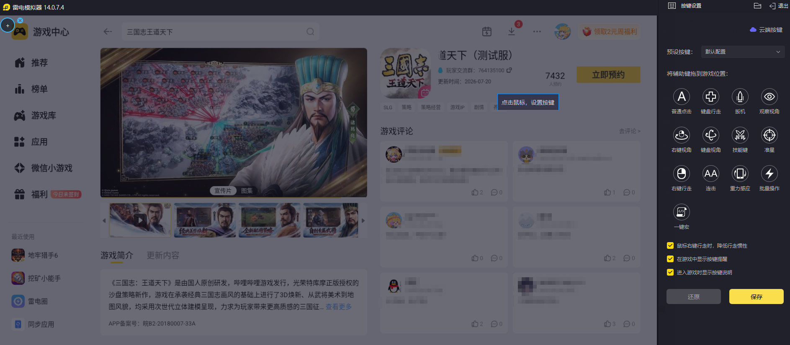790x345 pixels.
Task: Click the search magnifier icon
Action: pyautogui.click(x=310, y=32)
